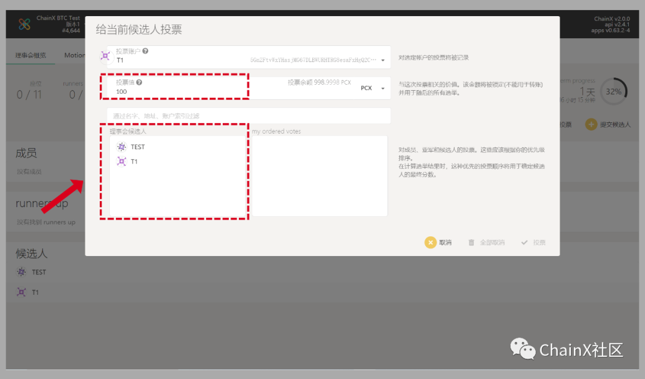Image resolution: width=645 pixels, height=379 pixels.
Task: Click the yellow X cancel icon
Action: click(430, 242)
